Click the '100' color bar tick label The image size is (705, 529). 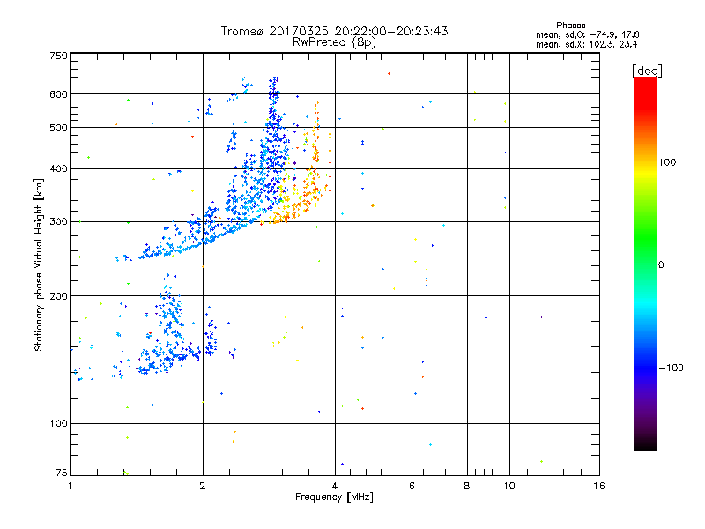pos(667,162)
